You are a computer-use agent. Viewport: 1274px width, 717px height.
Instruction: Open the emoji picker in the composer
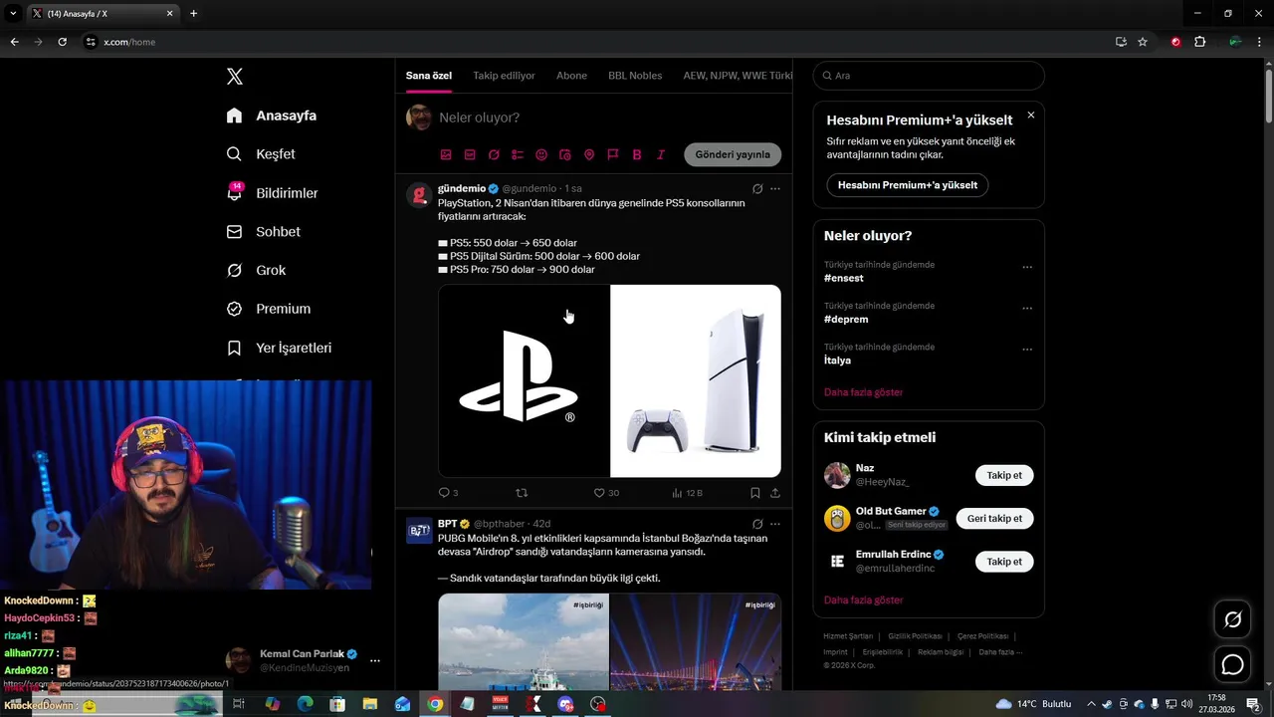pyautogui.click(x=541, y=154)
